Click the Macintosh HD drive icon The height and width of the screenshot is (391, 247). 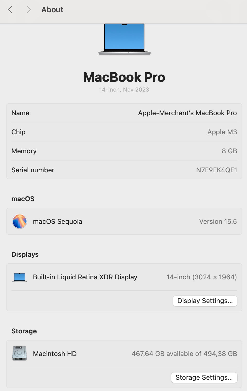click(x=20, y=353)
